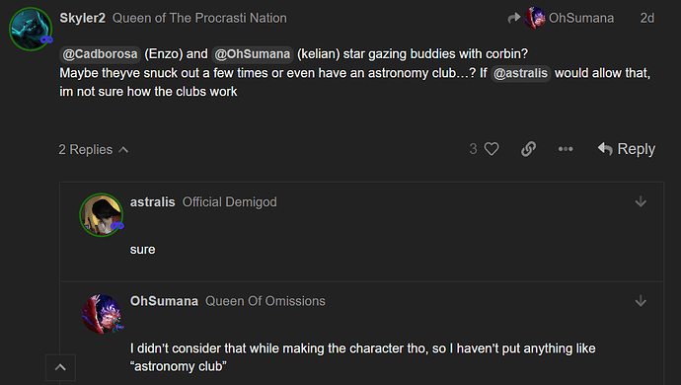The height and width of the screenshot is (385, 681).
Task: Jump to astralis's reply with down arrow
Action: (641, 201)
